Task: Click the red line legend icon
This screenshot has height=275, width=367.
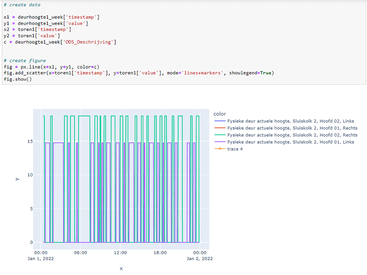Action: (x=219, y=128)
